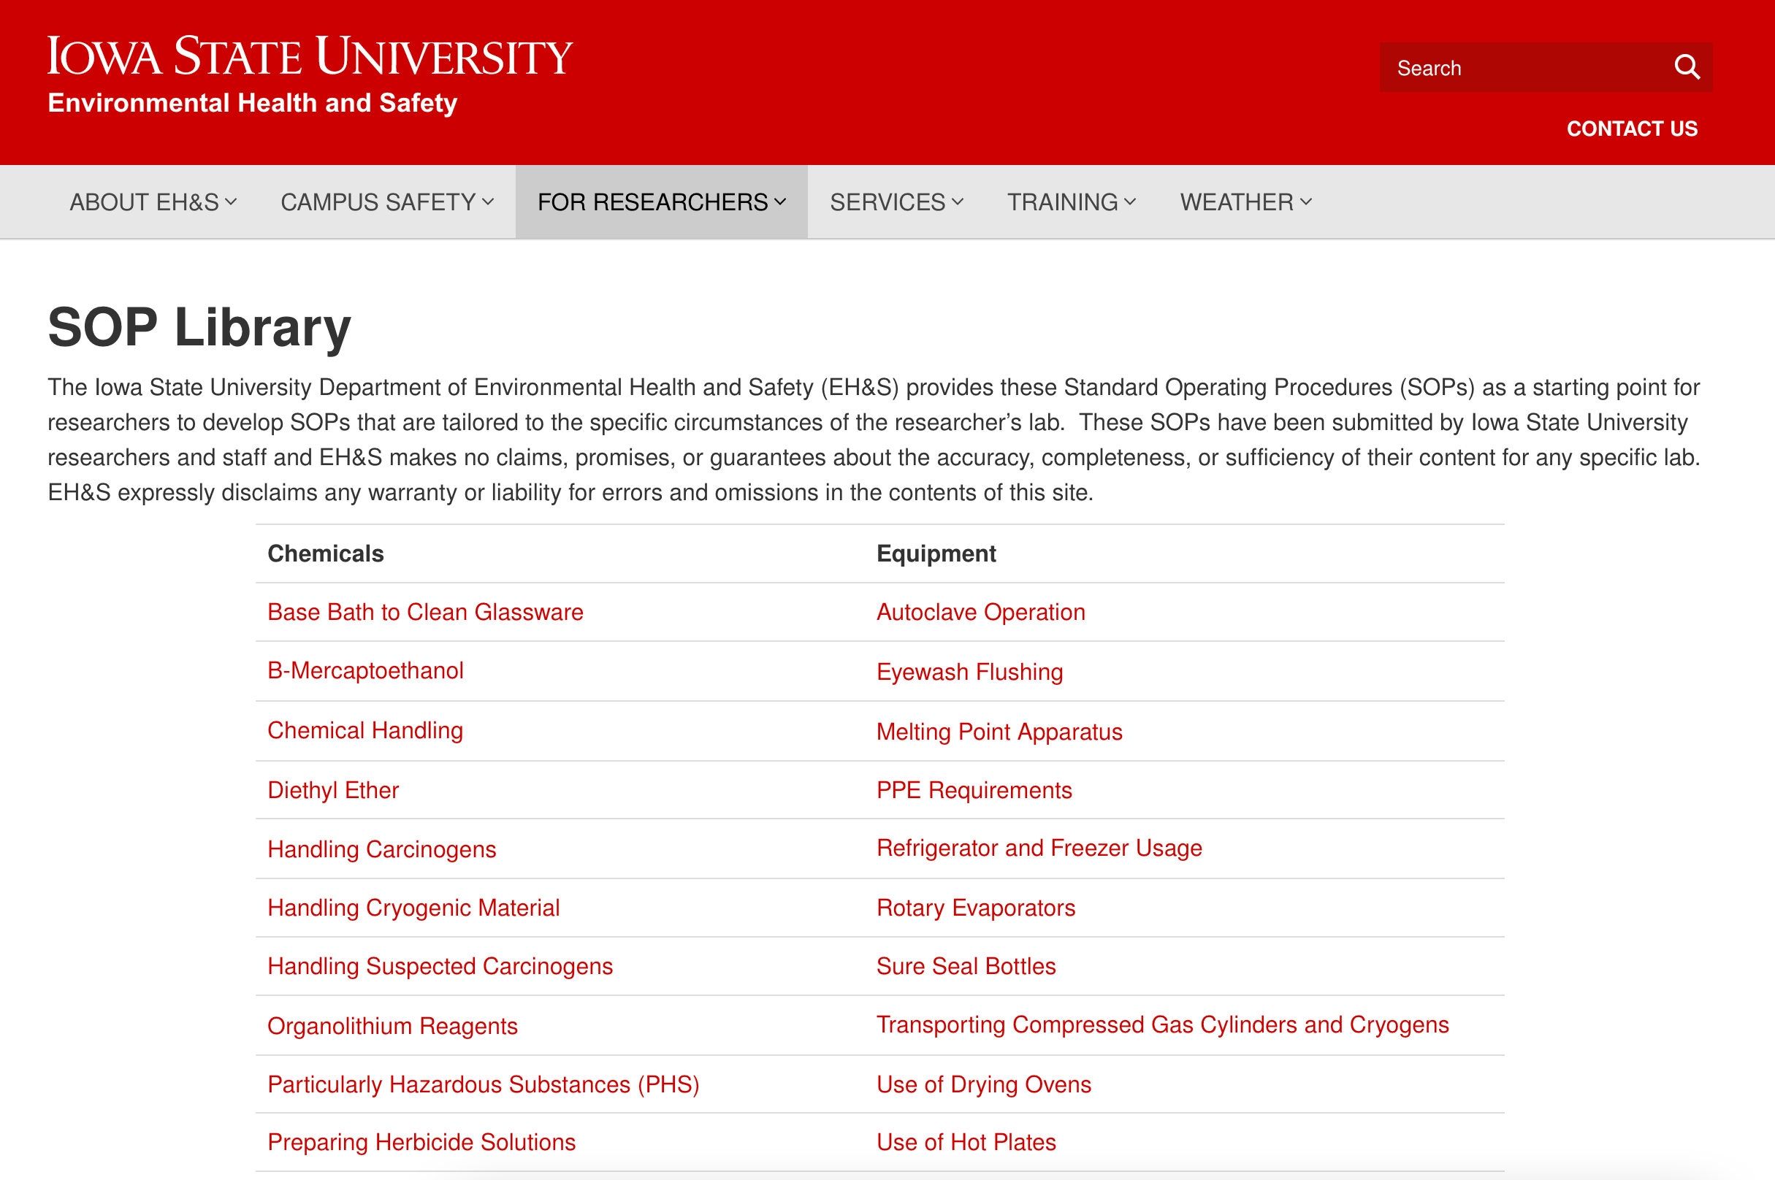This screenshot has width=1775, height=1180.
Task: Open the Diethyl Ether SOP
Action: click(332, 790)
